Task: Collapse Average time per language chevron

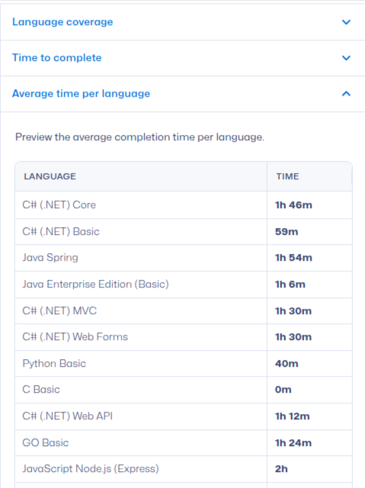Action: pos(346,94)
